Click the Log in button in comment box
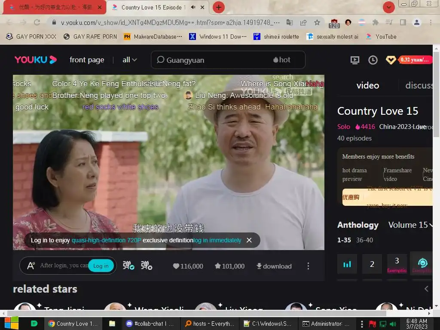The width and height of the screenshot is (440, 330). [101, 266]
